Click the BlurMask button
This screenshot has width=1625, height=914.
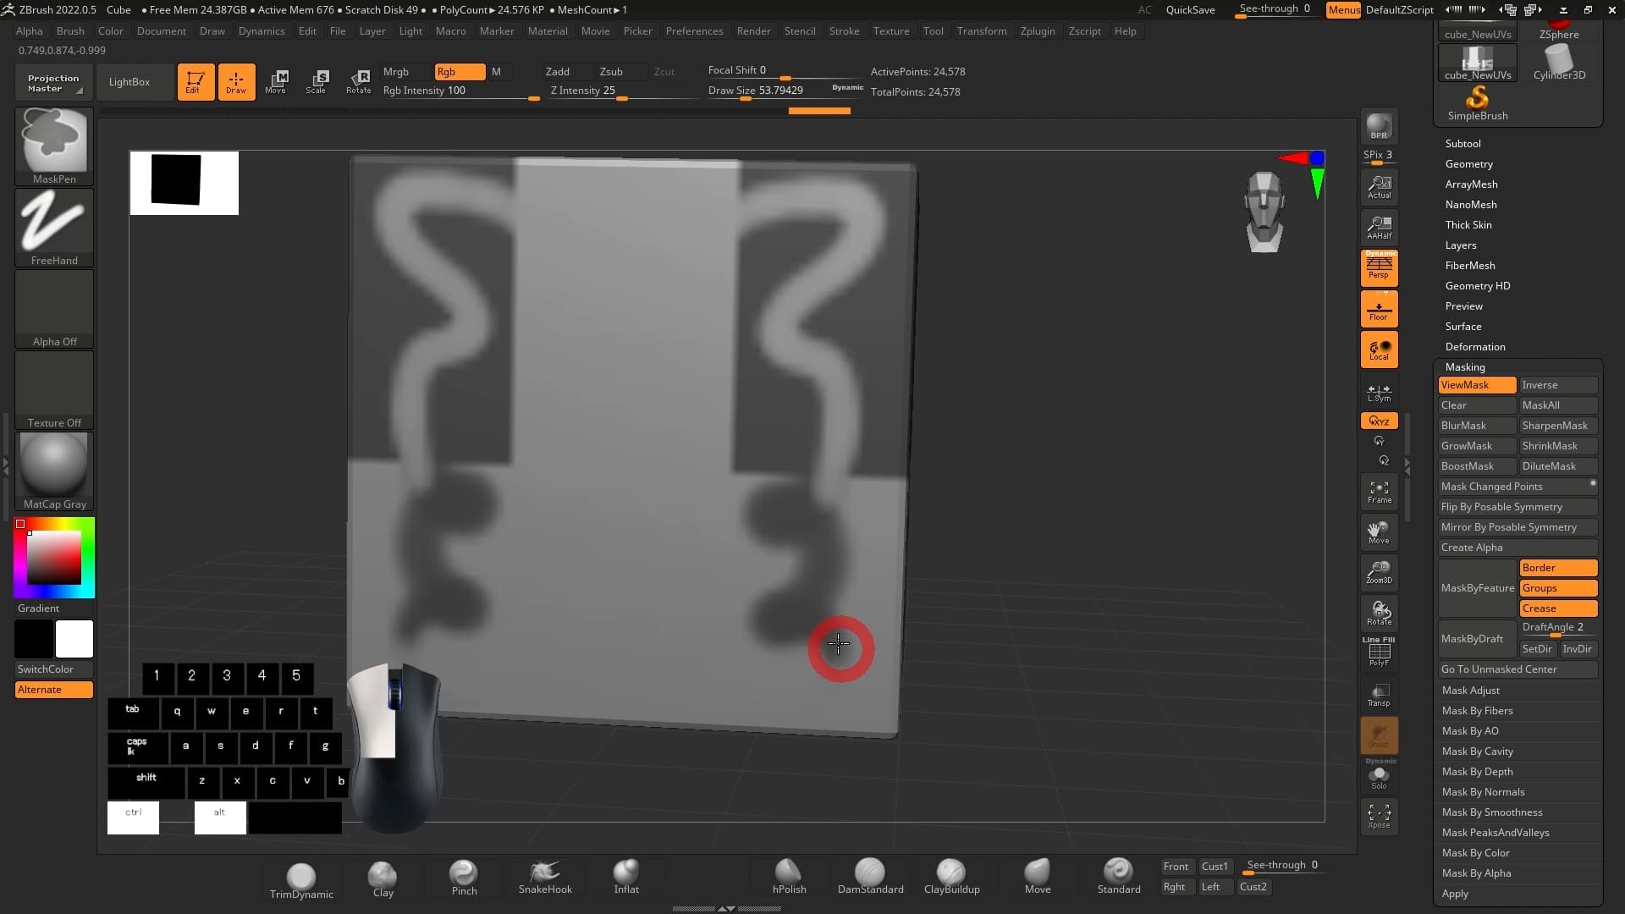click(1477, 426)
